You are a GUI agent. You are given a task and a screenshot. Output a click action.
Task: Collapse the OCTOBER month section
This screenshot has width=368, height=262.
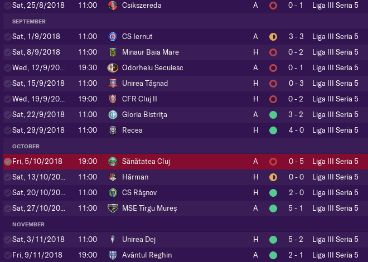click(26, 147)
